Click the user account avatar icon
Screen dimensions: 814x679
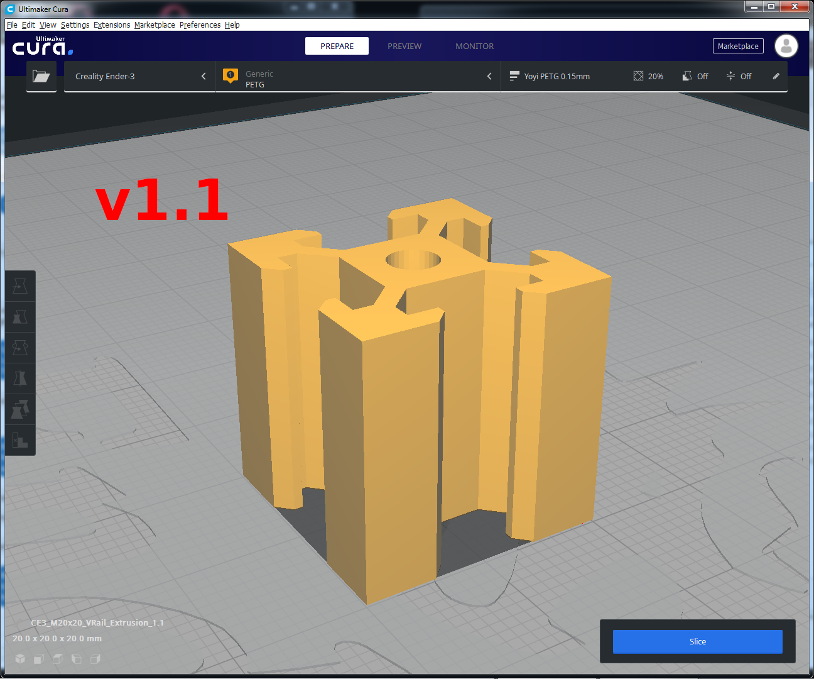tap(786, 46)
